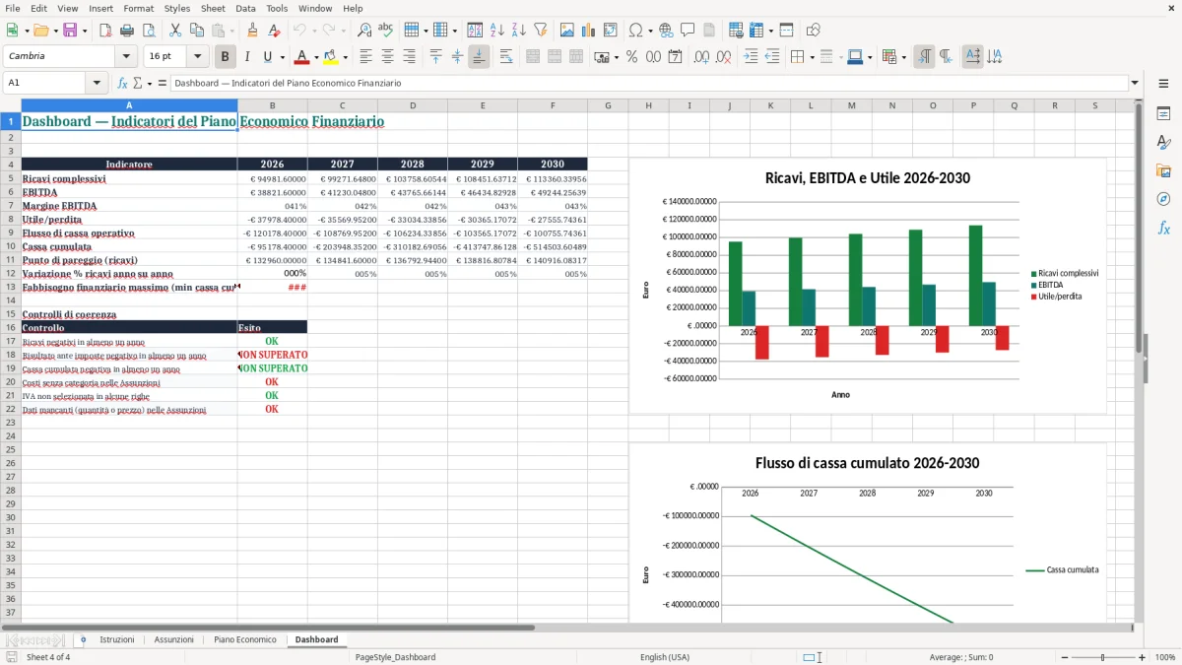Open the Sheet menu
Image resolution: width=1182 pixels, height=665 pixels.
click(x=213, y=8)
